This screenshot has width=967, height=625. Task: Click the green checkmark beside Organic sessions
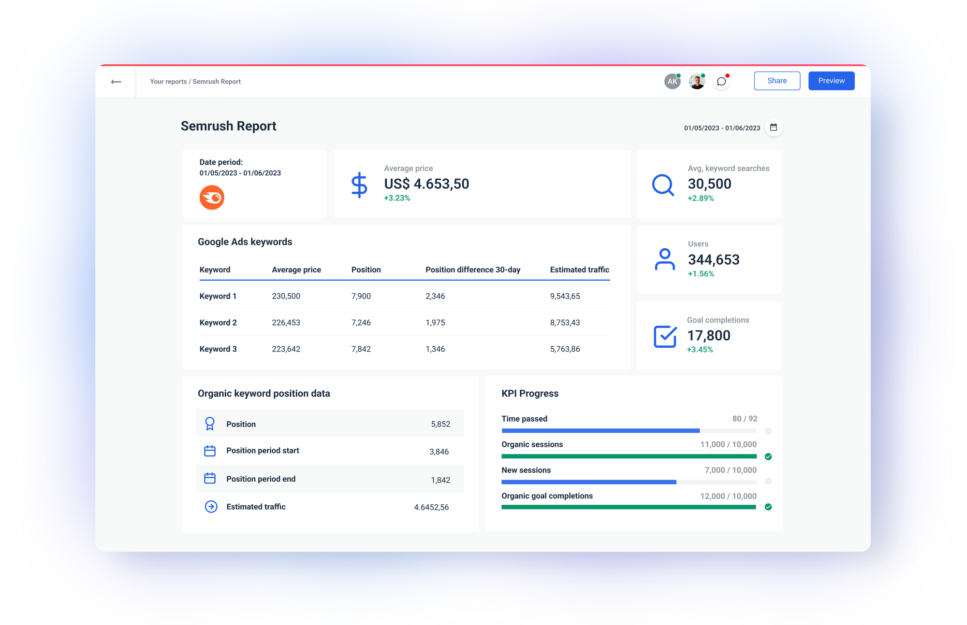coord(768,455)
